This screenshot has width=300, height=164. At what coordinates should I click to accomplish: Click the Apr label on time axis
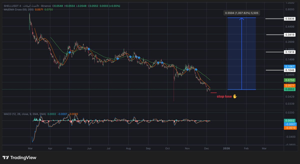(x=50, y=148)
